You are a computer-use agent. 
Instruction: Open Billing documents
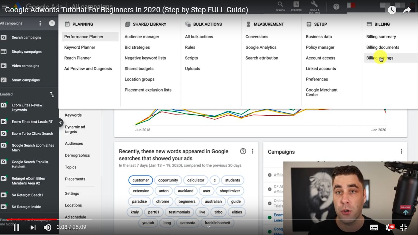(383, 47)
